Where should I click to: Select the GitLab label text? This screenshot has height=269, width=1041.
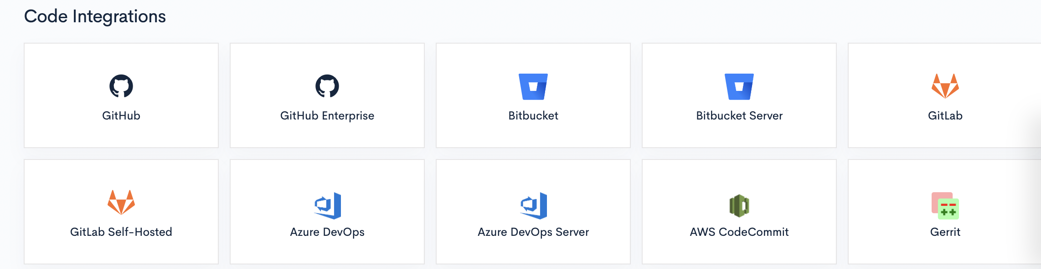point(945,115)
